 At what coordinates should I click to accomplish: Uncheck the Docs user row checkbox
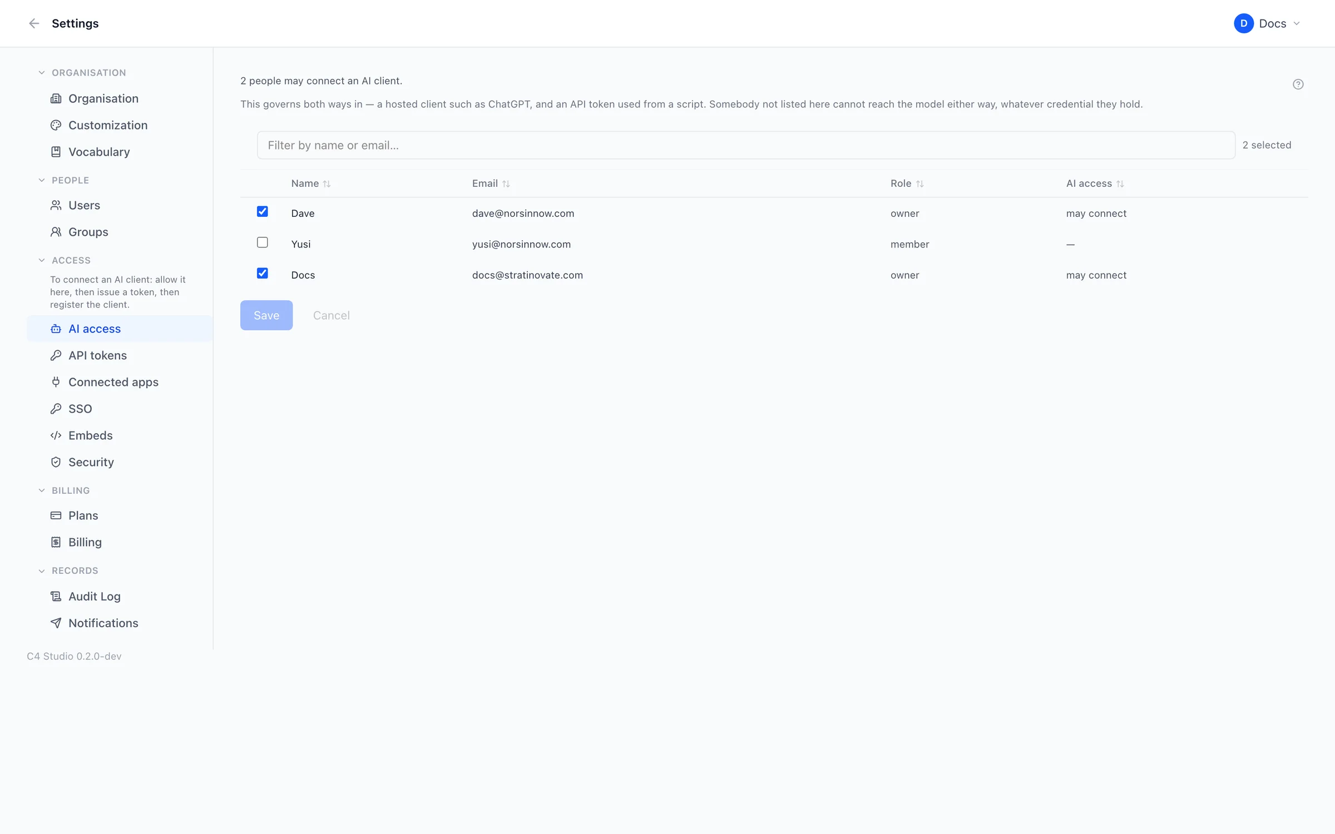click(263, 274)
